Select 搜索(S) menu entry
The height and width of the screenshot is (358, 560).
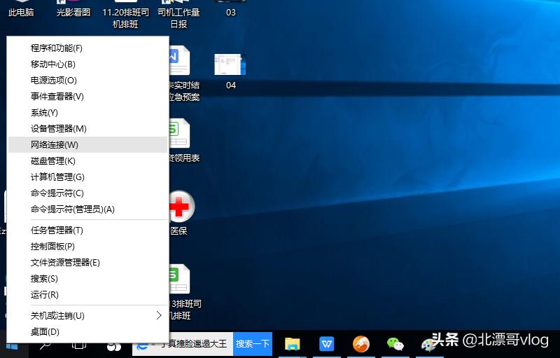click(87, 279)
